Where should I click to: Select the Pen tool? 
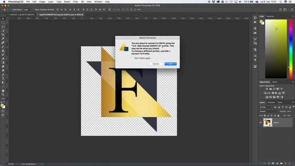point(3,75)
